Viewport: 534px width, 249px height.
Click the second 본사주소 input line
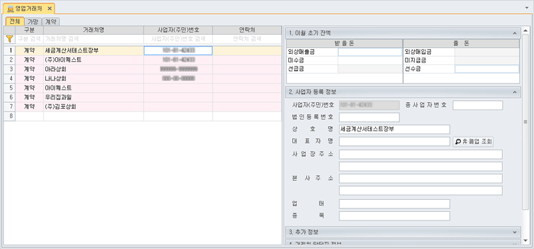(x=421, y=191)
